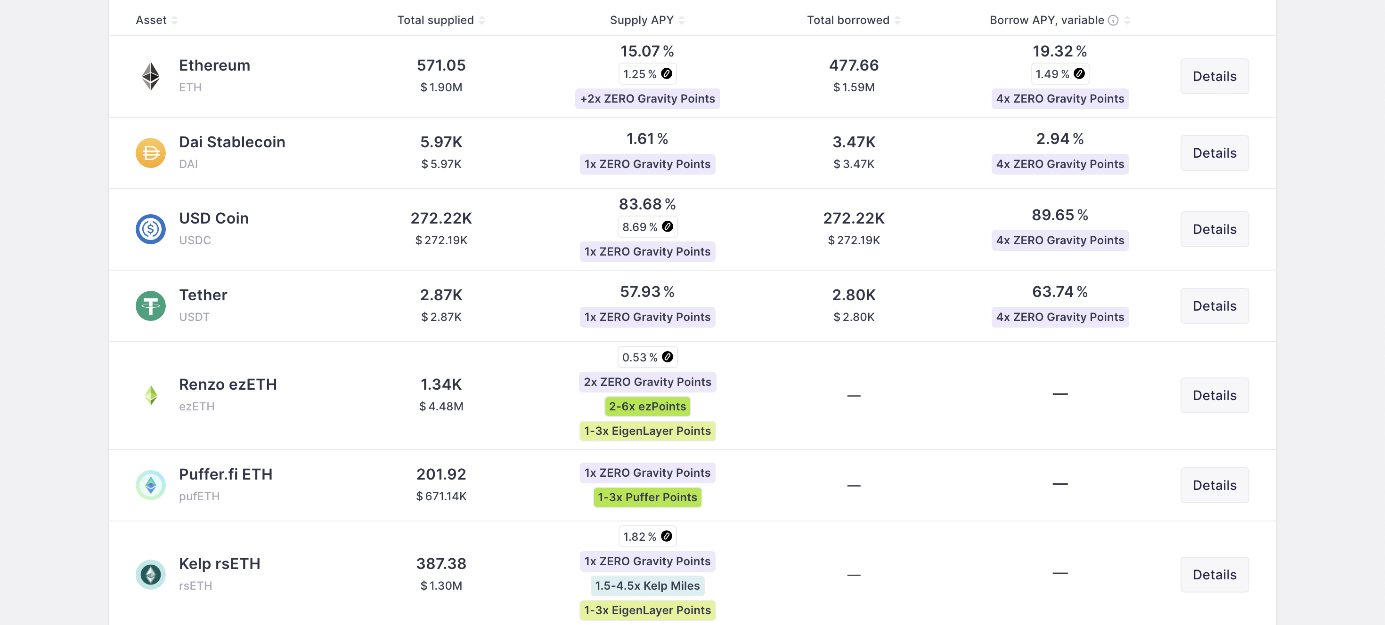Click the Borrow APY info icon
1385x625 pixels.
point(1114,20)
